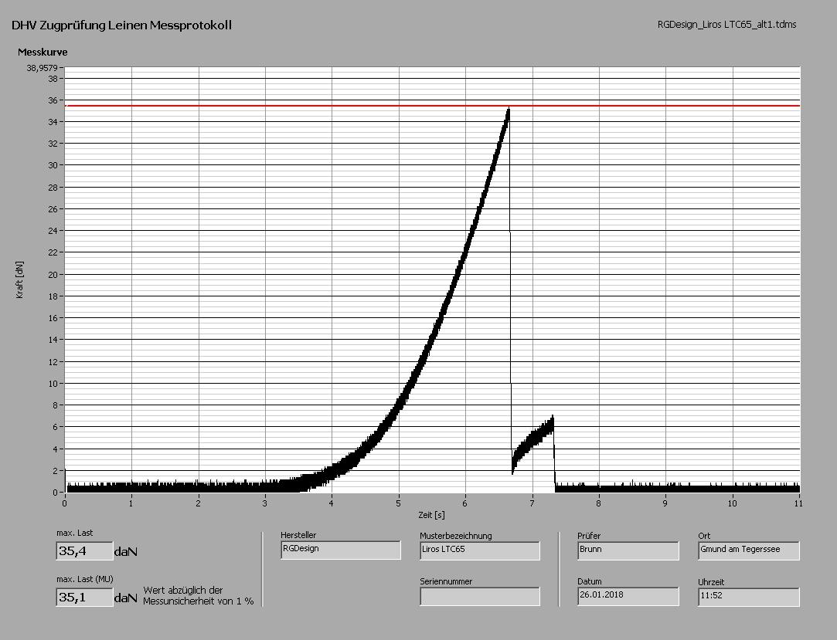Click the main force curve peak
This screenshot has height=640, width=837.
click(508, 110)
